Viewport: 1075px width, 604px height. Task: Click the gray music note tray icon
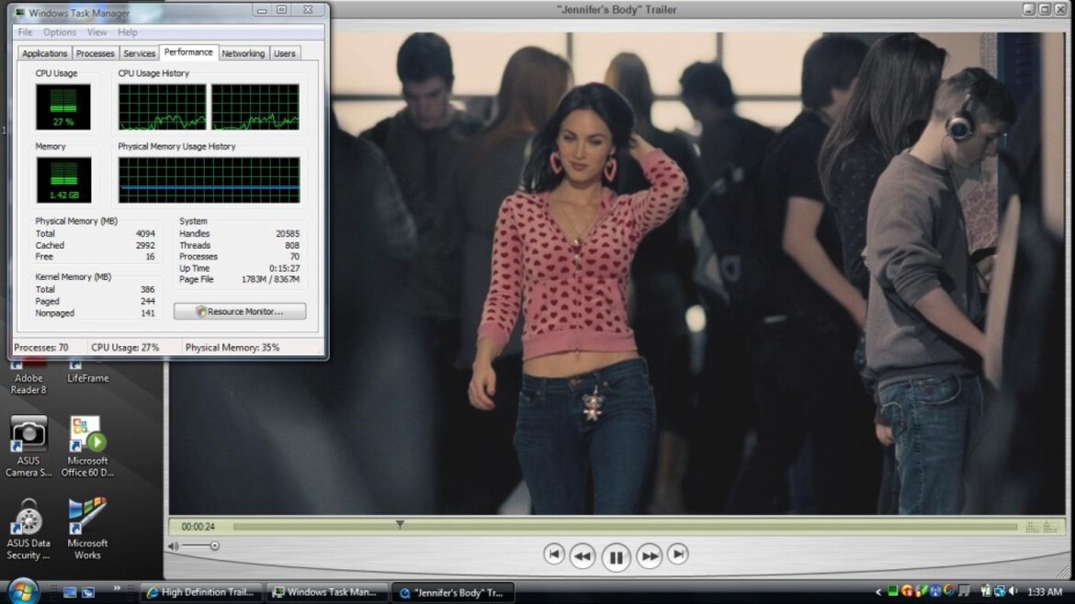964,591
